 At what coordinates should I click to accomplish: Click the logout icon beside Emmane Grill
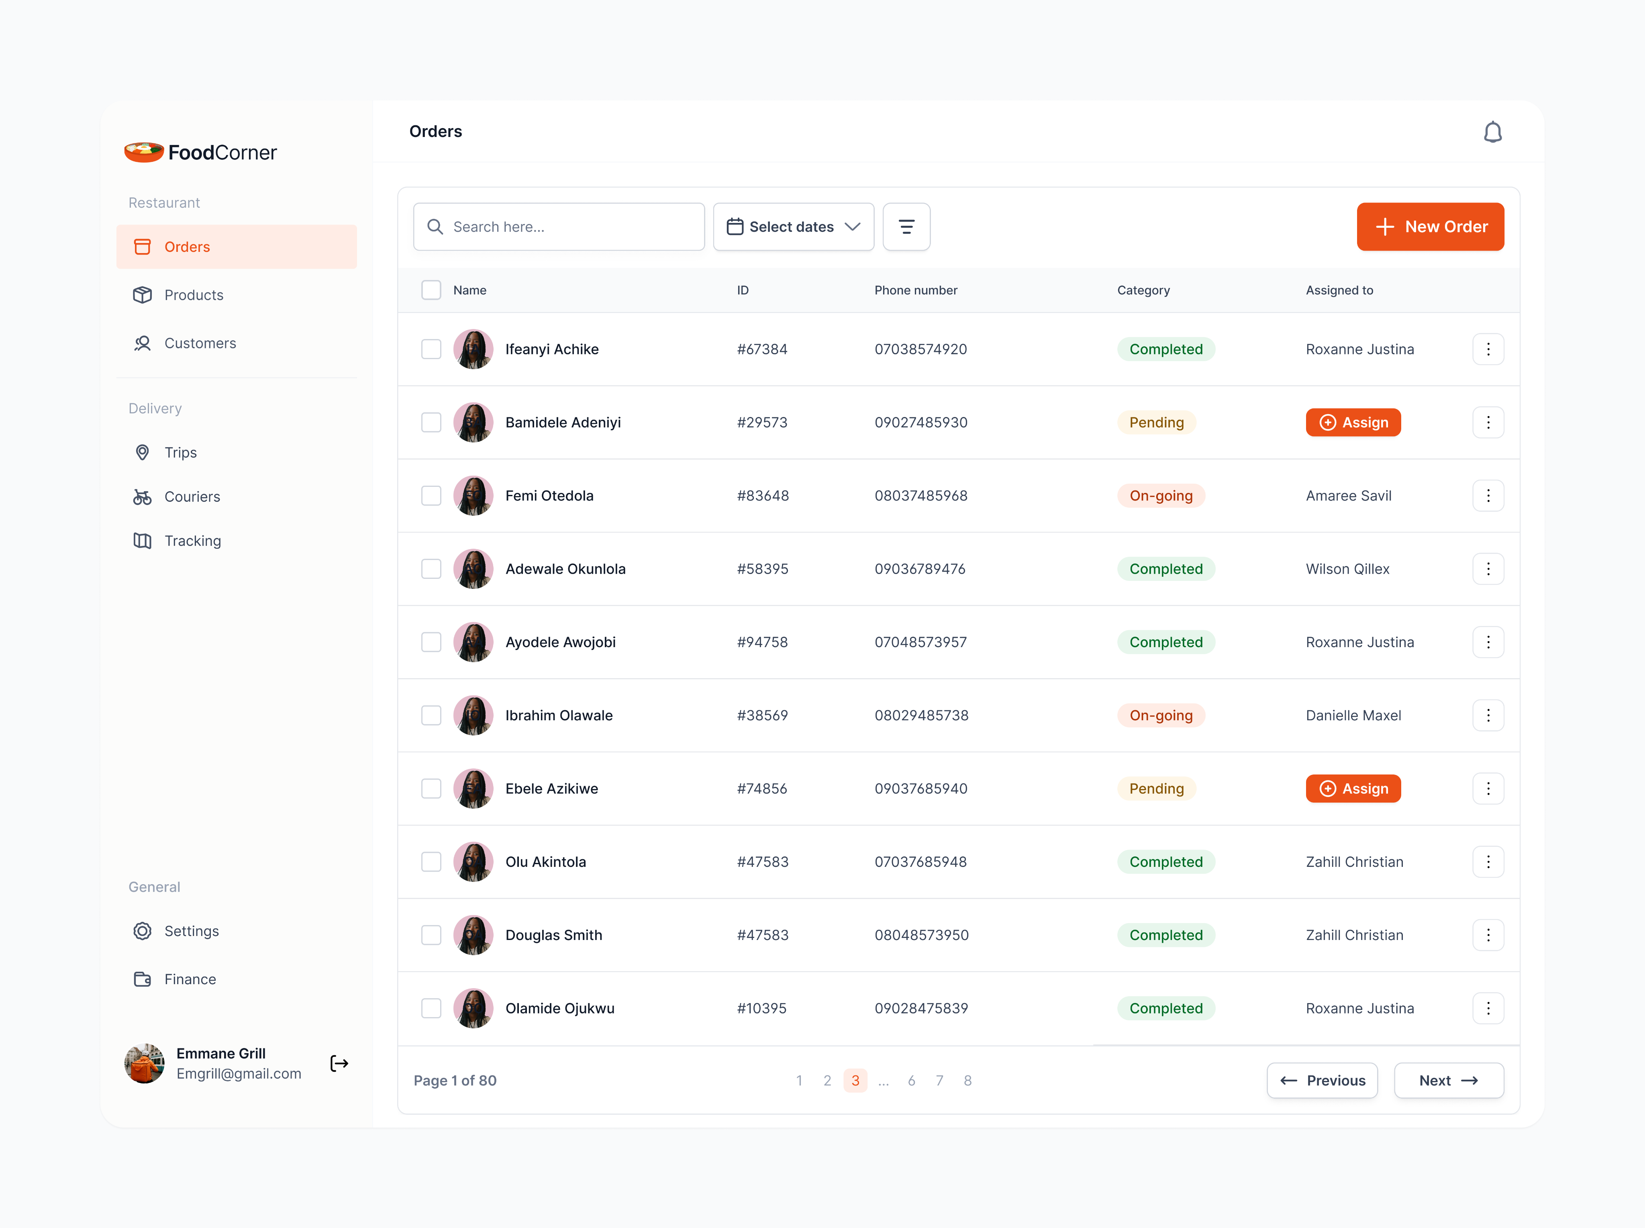[339, 1063]
